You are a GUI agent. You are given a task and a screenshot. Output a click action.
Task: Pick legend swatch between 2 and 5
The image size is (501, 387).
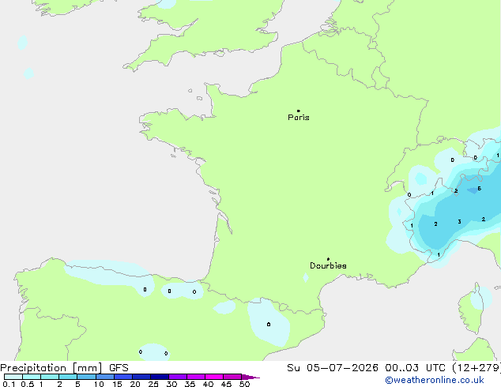click(x=69, y=377)
